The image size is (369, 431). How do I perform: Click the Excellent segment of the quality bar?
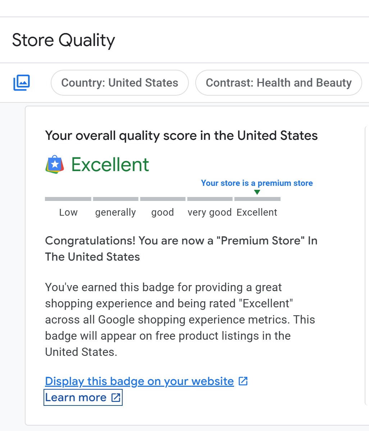click(257, 199)
